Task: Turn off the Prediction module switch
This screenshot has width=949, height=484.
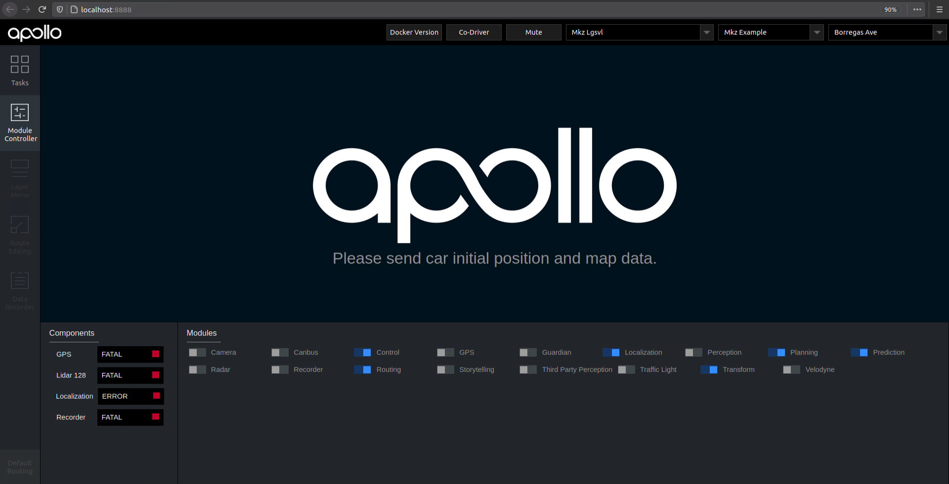Action: [x=859, y=352]
